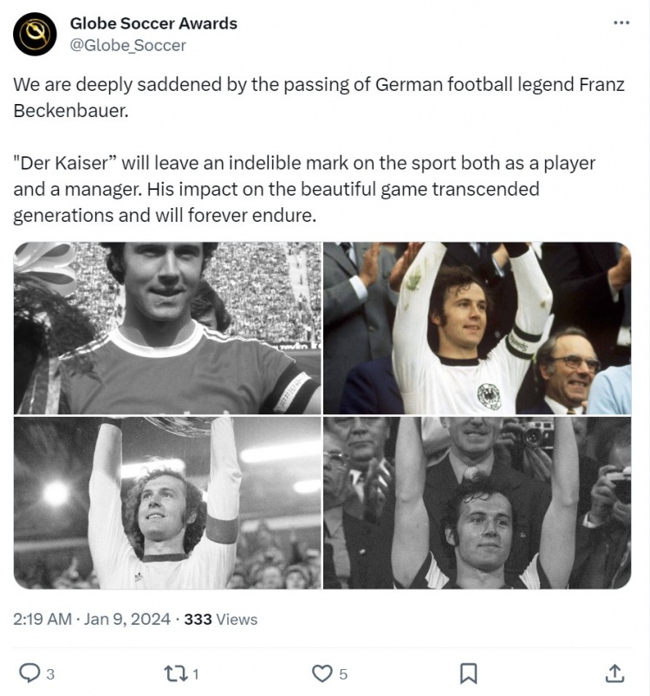The width and height of the screenshot is (650, 696).
Task: Open the three-dot more options menu
Action: click(x=621, y=23)
